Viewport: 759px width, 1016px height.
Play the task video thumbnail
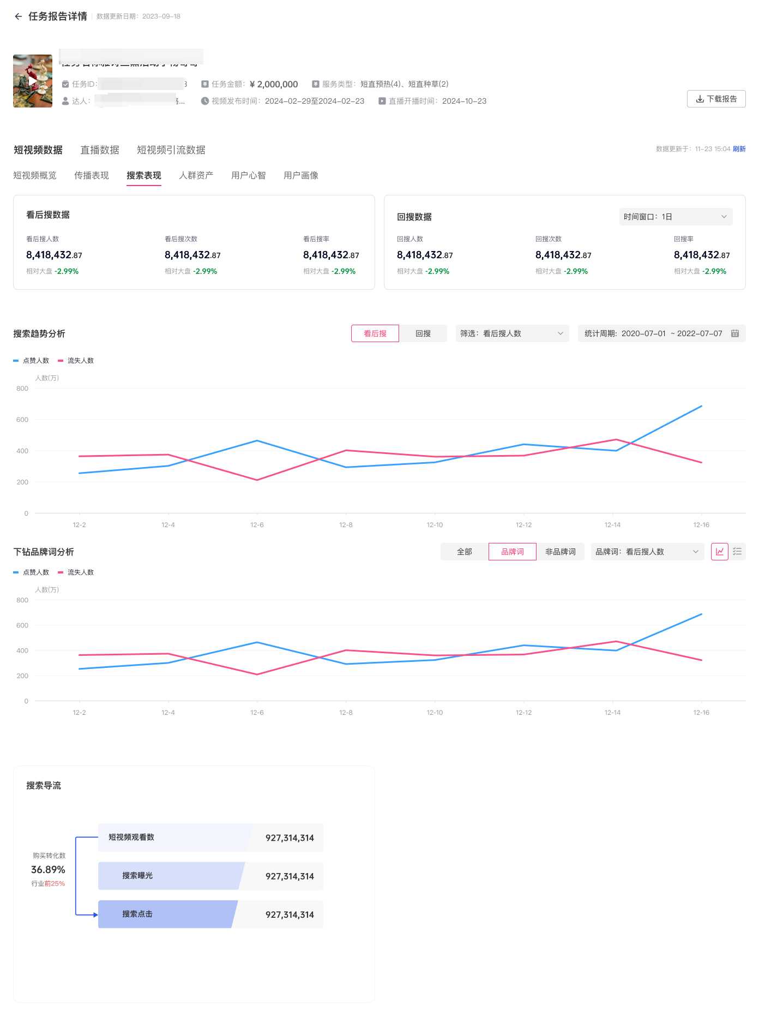pyautogui.click(x=33, y=81)
